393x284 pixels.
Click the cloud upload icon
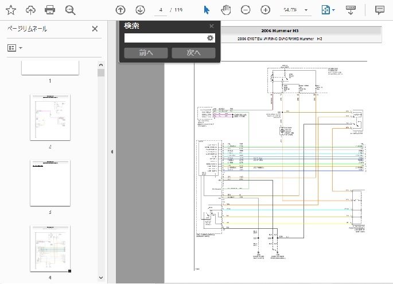click(30, 10)
